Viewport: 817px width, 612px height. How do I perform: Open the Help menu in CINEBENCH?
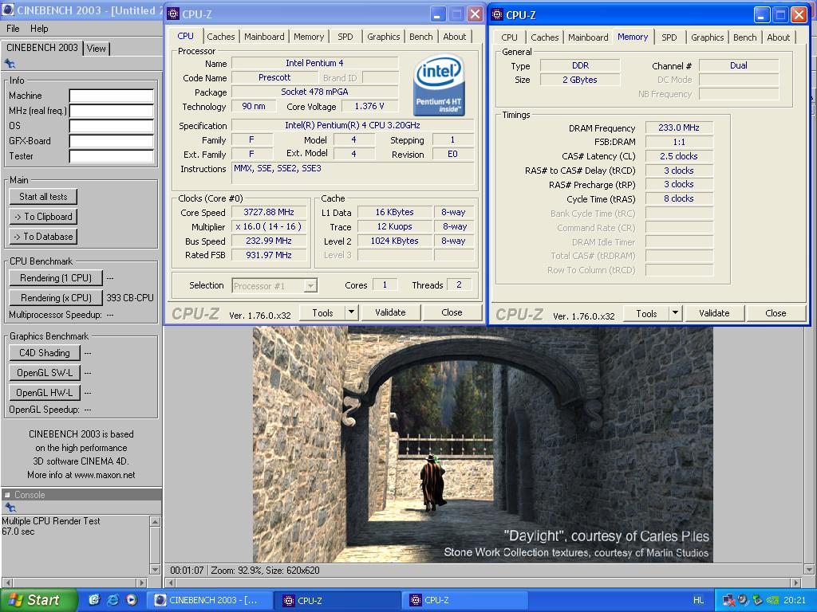pyautogui.click(x=39, y=29)
